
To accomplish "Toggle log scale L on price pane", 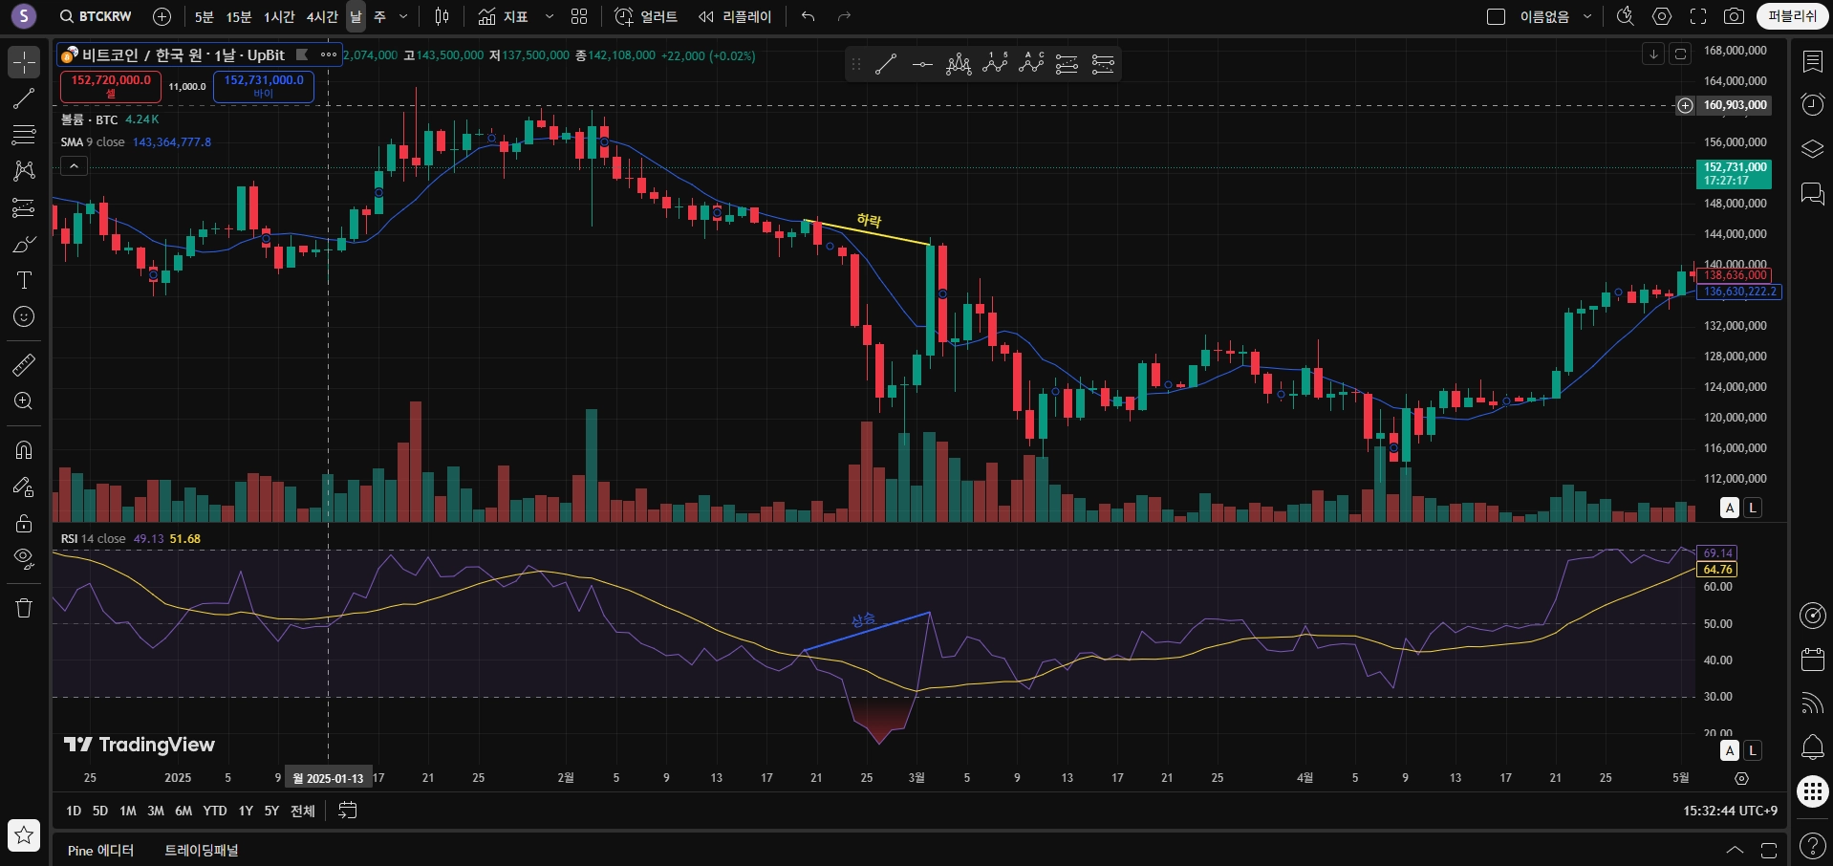I will [1753, 508].
